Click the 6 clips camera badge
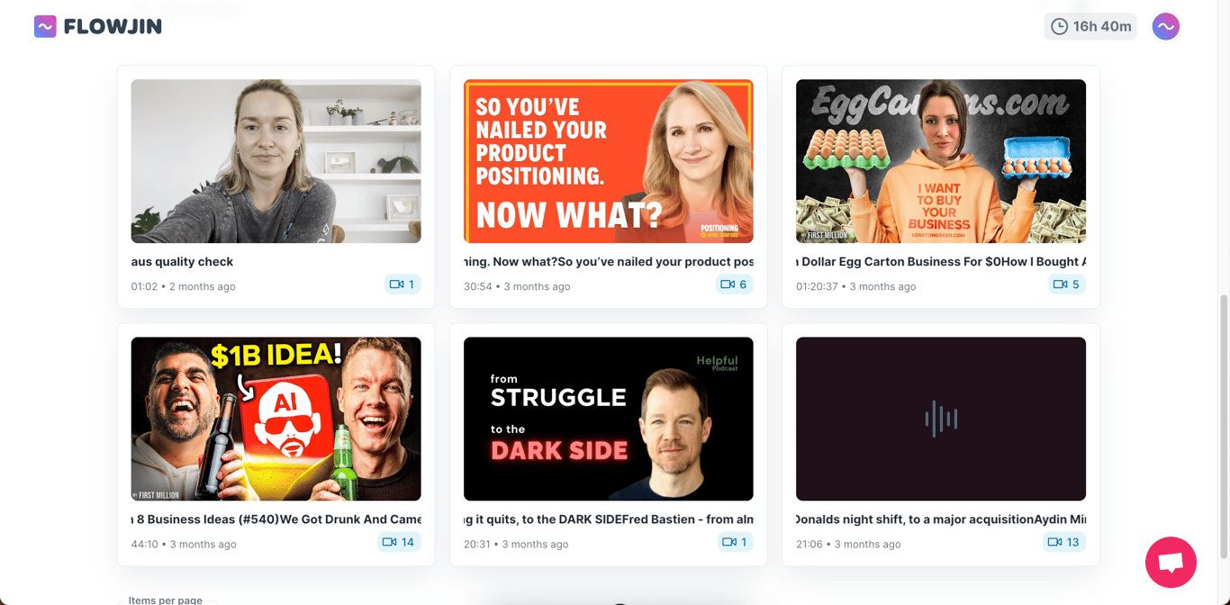 click(735, 284)
